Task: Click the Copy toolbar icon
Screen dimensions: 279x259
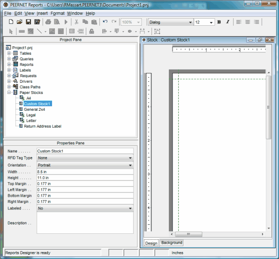Action: (x=85, y=22)
